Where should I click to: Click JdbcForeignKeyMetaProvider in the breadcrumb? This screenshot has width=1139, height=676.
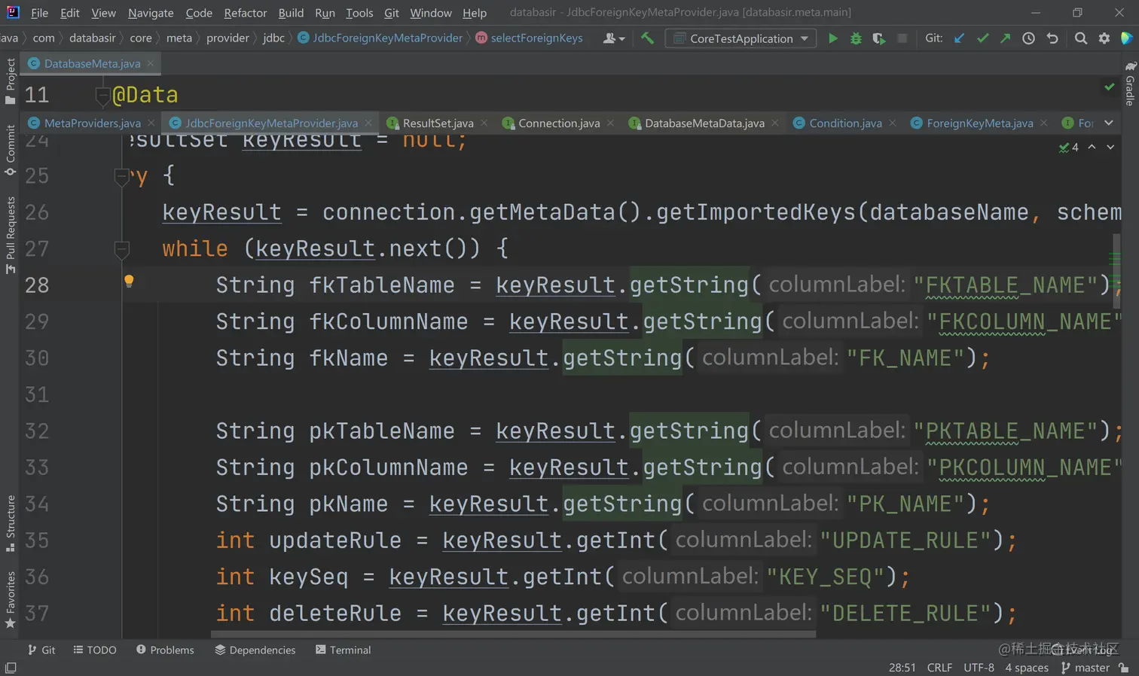[x=380, y=38]
